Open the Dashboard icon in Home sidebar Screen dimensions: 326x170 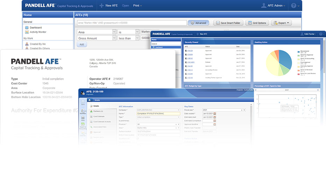27,28
